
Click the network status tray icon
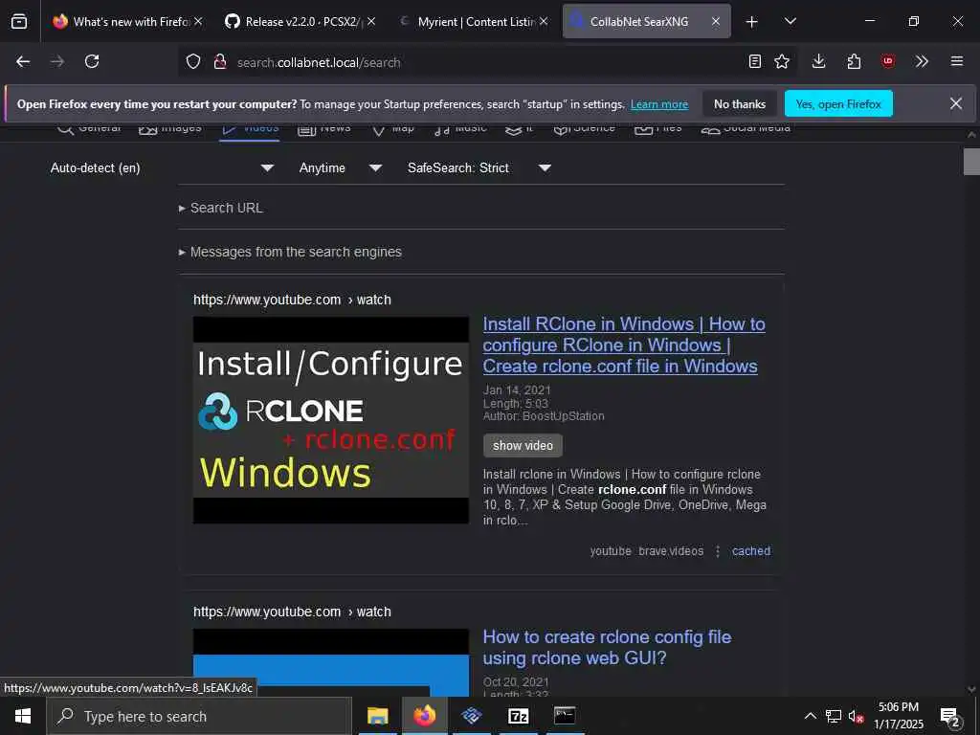click(834, 716)
